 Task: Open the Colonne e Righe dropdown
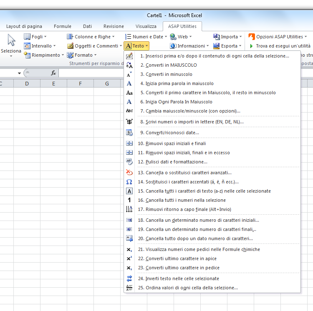coord(91,37)
